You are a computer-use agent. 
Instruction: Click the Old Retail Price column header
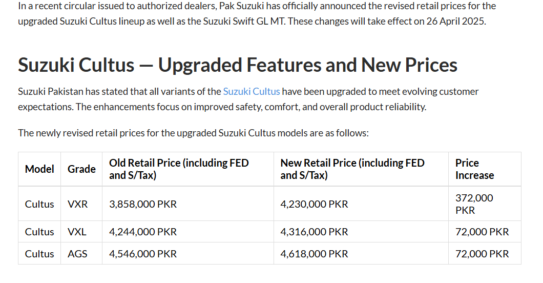187,169
